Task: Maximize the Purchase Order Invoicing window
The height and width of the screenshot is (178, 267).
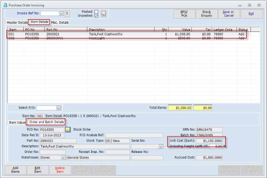Action: point(249,5)
